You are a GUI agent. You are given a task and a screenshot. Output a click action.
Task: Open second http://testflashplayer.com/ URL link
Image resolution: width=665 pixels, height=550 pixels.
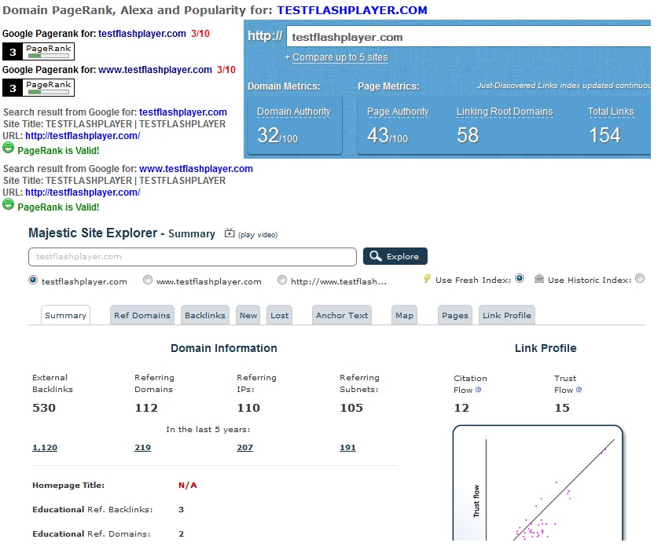(x=83, y=192)
